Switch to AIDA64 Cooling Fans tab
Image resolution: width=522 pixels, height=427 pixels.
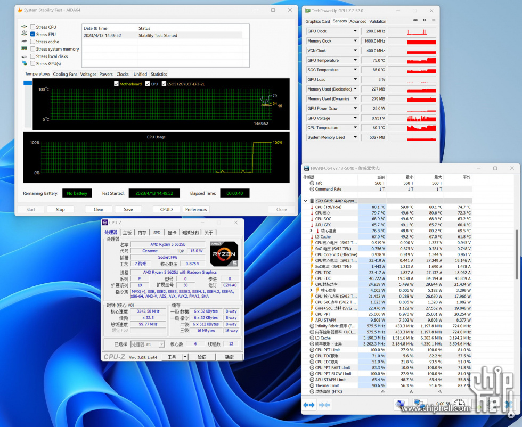[x=65, y=74]
